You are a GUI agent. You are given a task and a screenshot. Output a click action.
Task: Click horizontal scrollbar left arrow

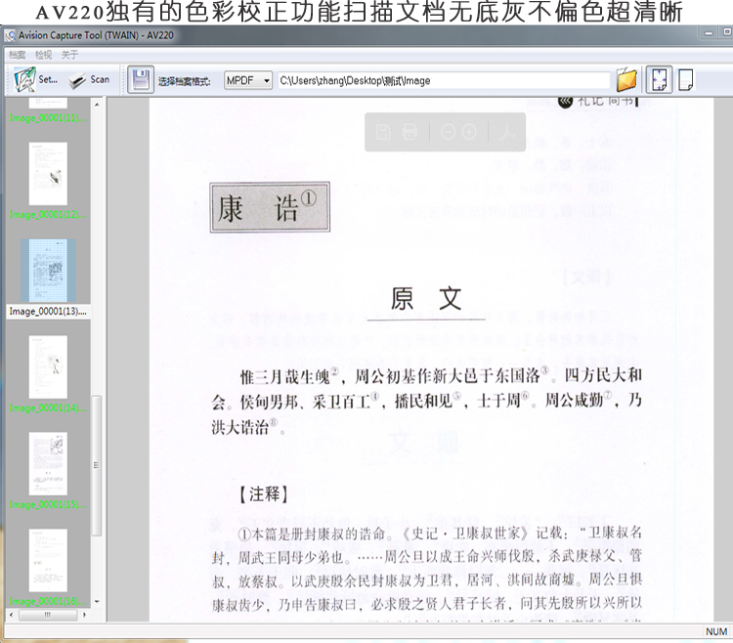click(x=11, y=615)
